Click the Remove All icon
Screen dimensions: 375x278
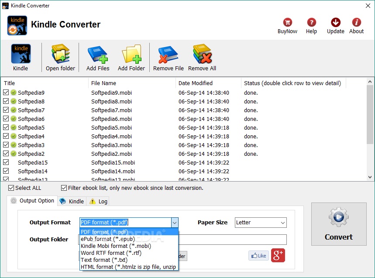click(202, 54)
